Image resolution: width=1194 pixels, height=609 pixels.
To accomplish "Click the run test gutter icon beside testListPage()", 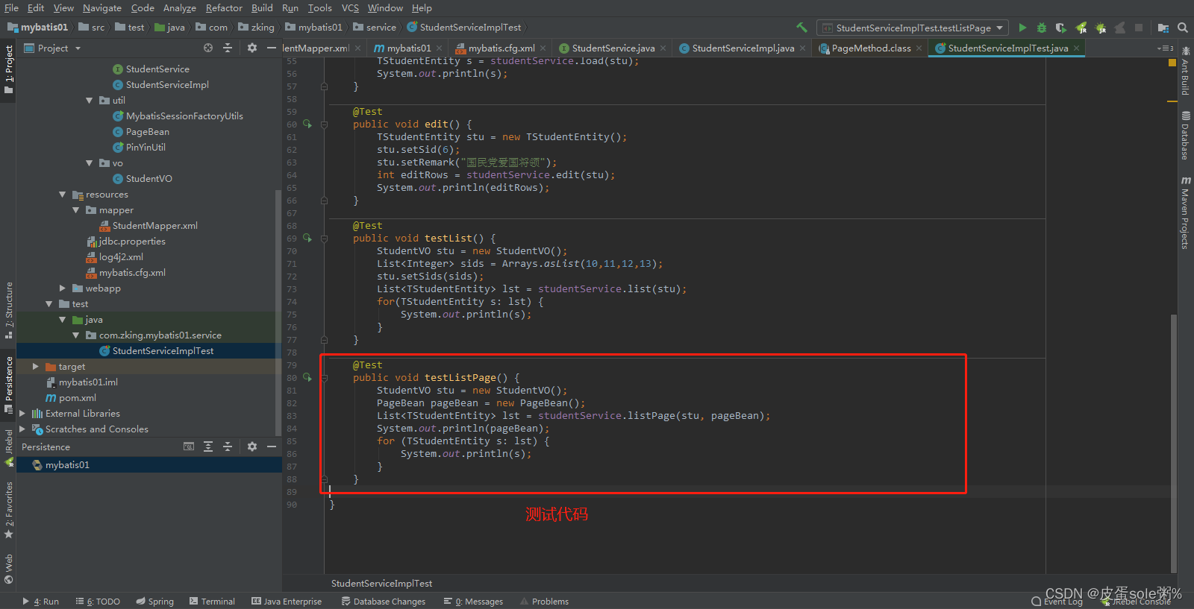I will click(x=307, y=378).
